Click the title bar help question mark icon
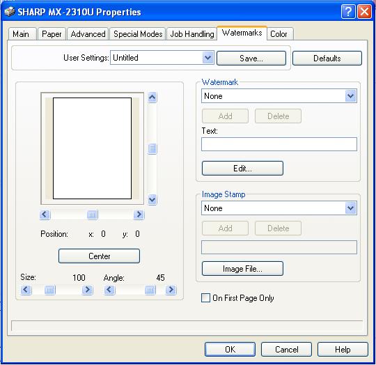 point(348,12)
